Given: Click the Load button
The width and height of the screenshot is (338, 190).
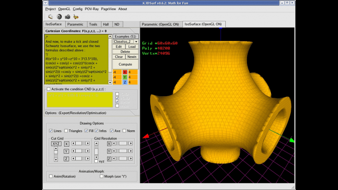Looking at the screenshot, I should (132, 47).
